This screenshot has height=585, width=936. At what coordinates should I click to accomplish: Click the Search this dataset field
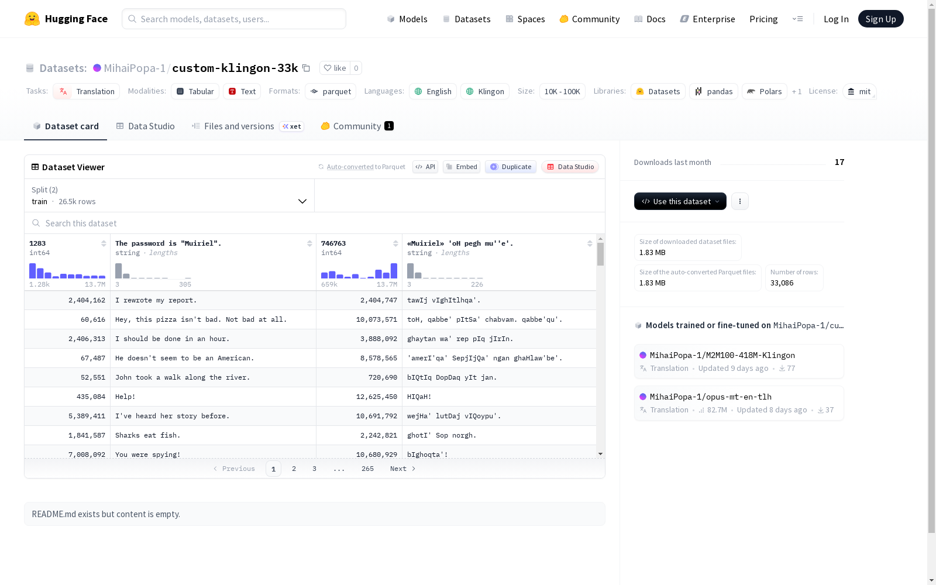pos(315,223)
